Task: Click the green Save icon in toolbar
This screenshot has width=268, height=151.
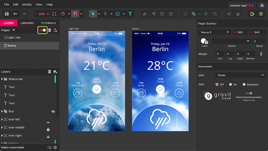Action: click(7, 14)
